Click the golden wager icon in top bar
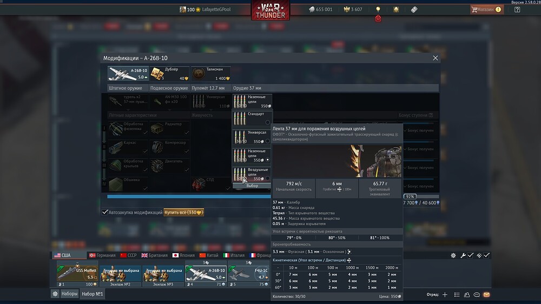Image resolution: width=541 pixels, height=304 pixels. click(x=396, y=9)
